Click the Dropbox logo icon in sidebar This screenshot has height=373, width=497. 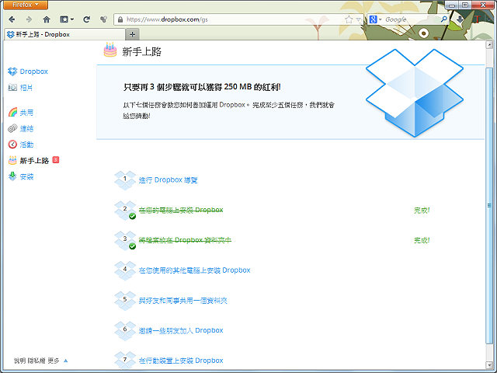coord(12,71)
